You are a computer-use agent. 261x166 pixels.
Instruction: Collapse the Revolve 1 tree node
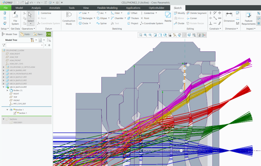pyautogui.click(x=7, y=110)
